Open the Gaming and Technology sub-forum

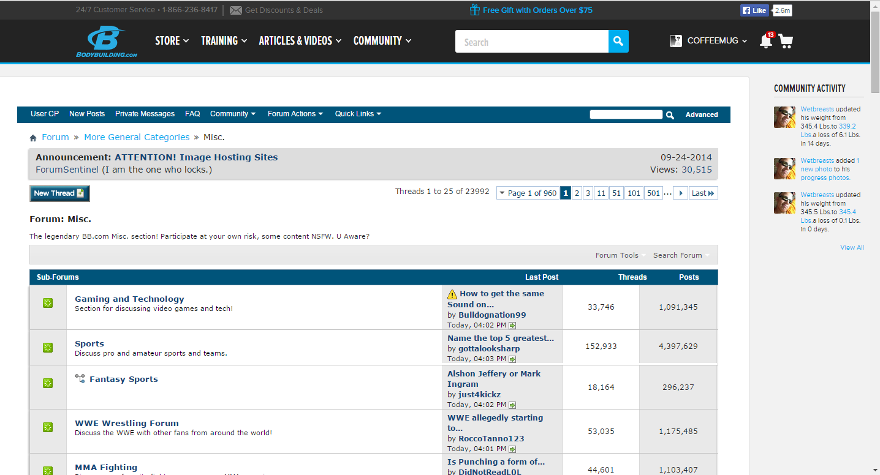pyautogui.click(x=129, y=299)
